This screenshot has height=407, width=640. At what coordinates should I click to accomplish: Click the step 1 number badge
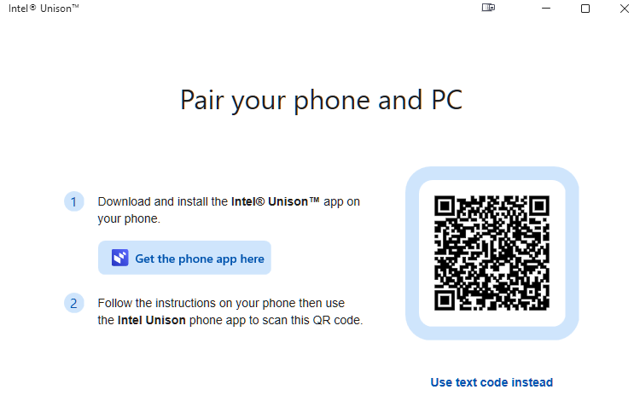coord(74,201)
